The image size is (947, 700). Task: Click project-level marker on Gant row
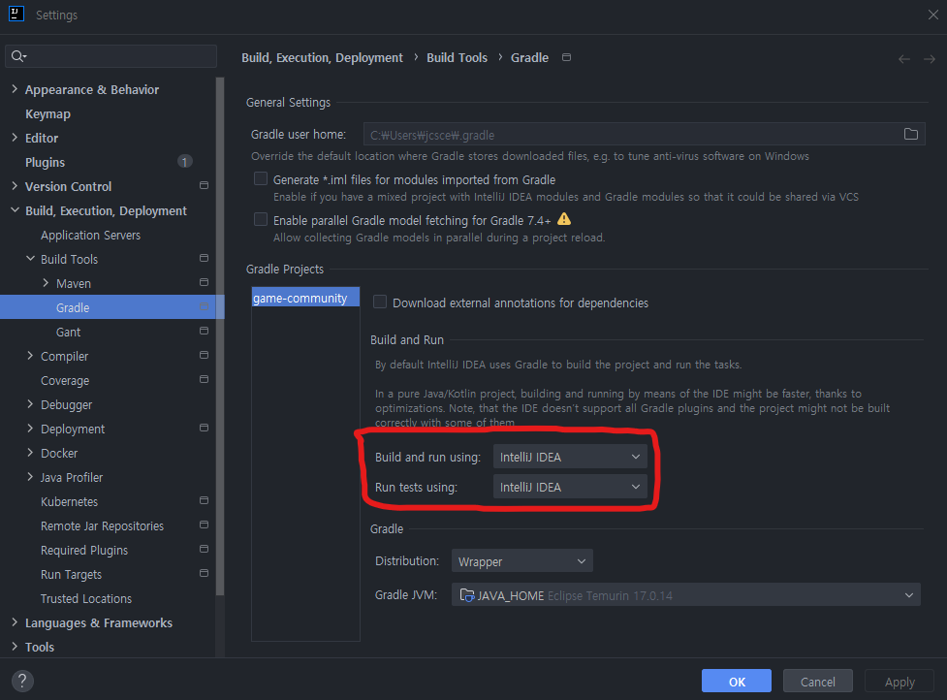coord(205,331)
